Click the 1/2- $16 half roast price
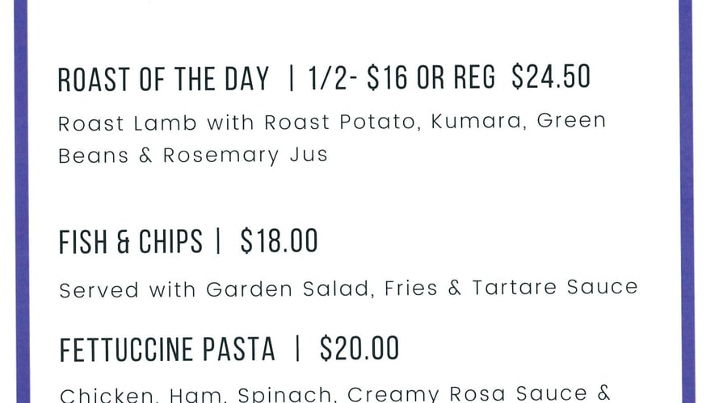This screenshot has height=403, width=727. pos(359,77)
